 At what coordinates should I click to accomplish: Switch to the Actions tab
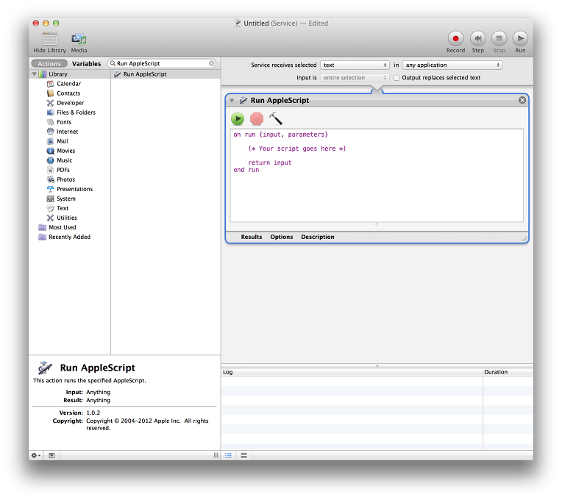click(49, 64)
